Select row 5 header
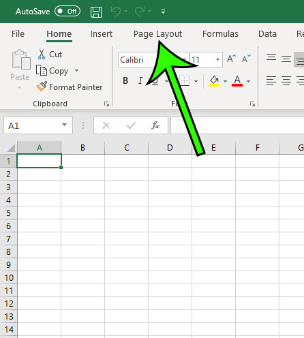The width and height of the screenshot is (304, 338). [x=8, y=213]
